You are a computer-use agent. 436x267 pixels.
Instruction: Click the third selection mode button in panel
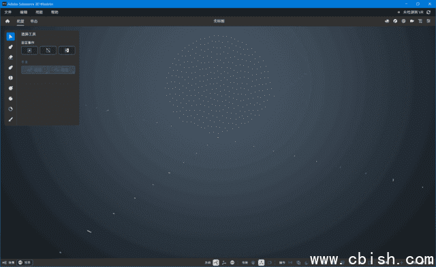tap(67, 50)
